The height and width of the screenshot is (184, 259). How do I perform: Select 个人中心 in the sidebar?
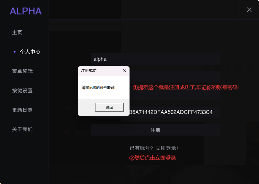click(x=30, y=52)
